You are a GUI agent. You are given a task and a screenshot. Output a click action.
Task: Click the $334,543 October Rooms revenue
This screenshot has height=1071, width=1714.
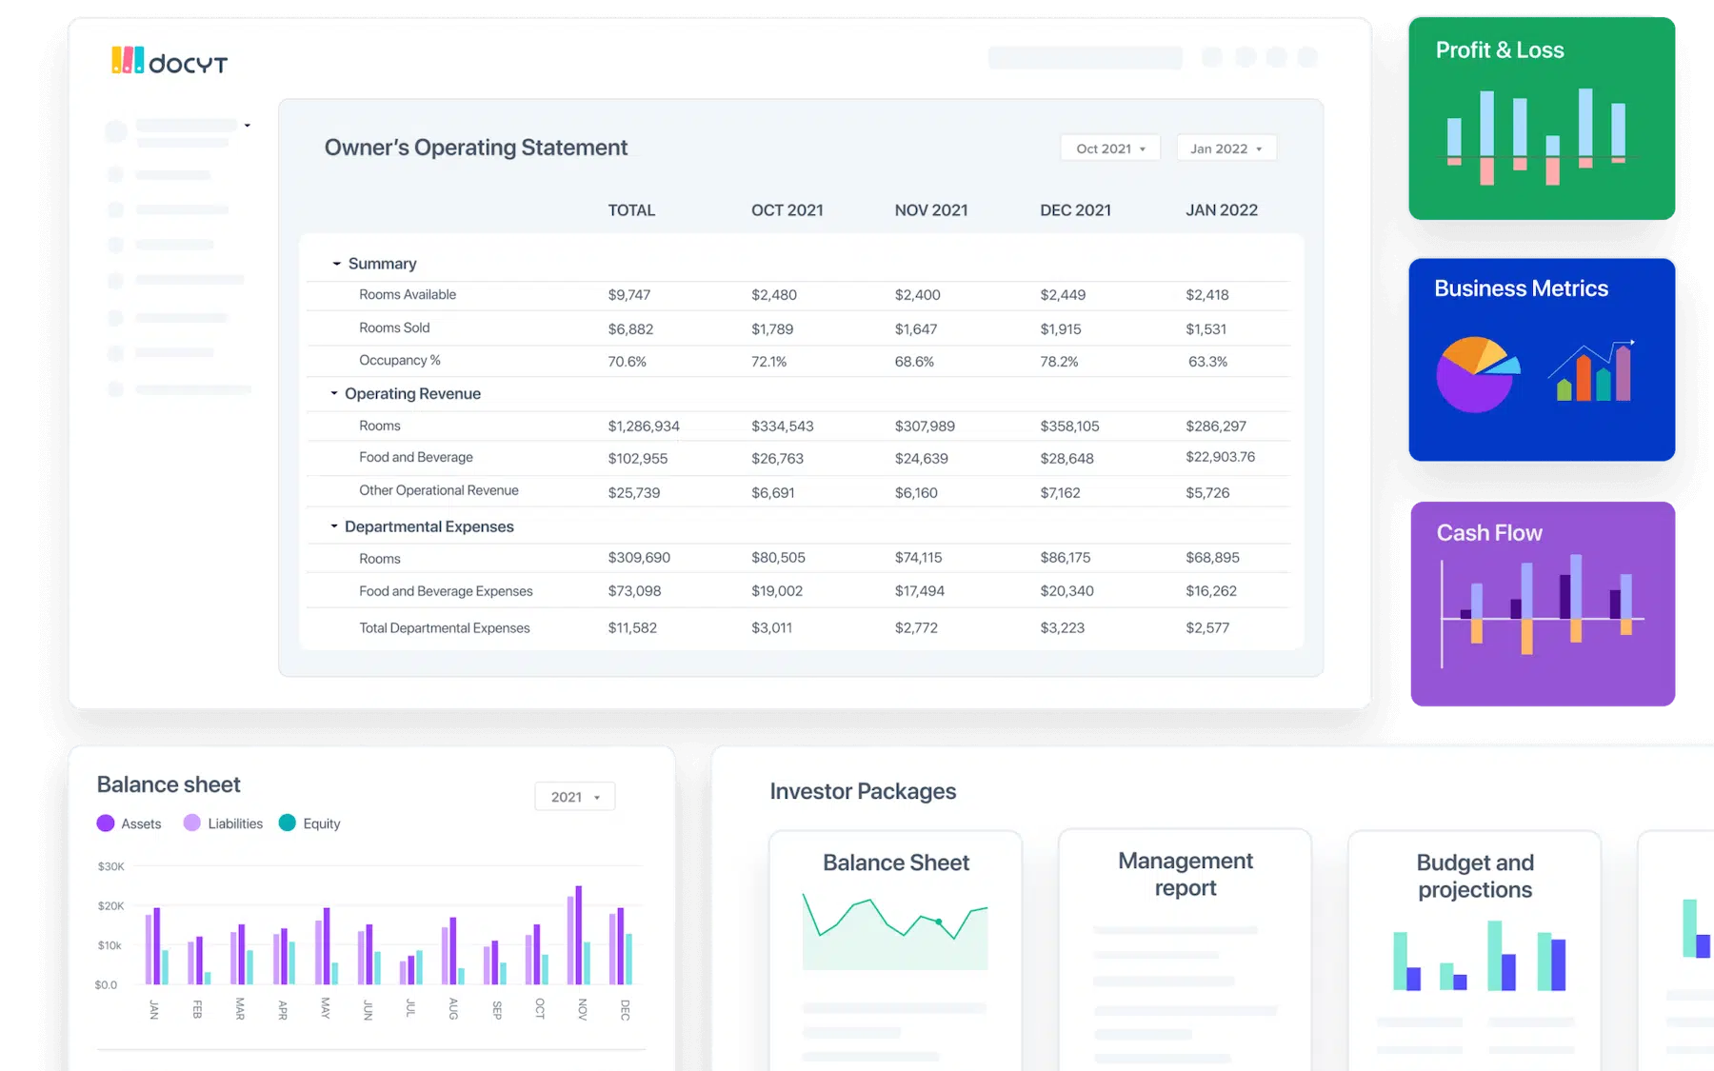(783, 426)
